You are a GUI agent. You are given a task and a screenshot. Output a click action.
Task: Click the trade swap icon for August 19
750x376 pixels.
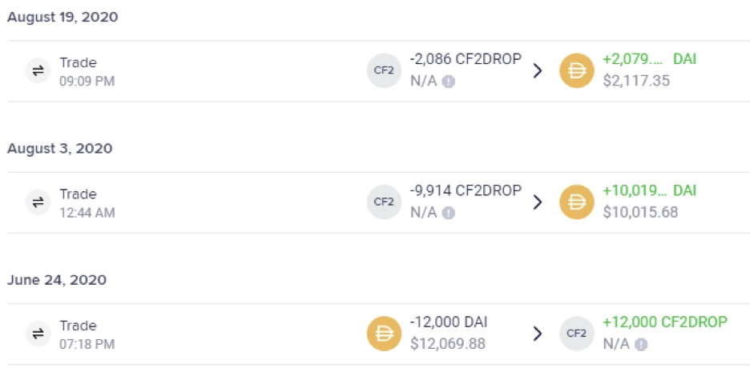[x=38, y=70]
